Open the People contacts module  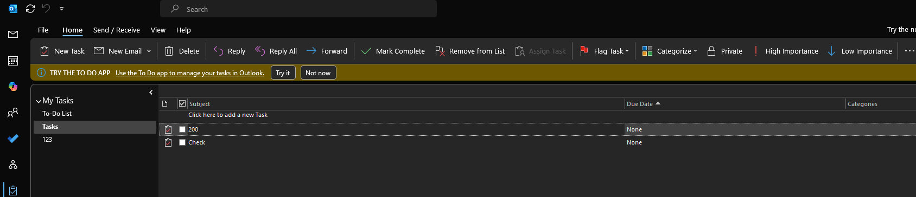[13, 113]
